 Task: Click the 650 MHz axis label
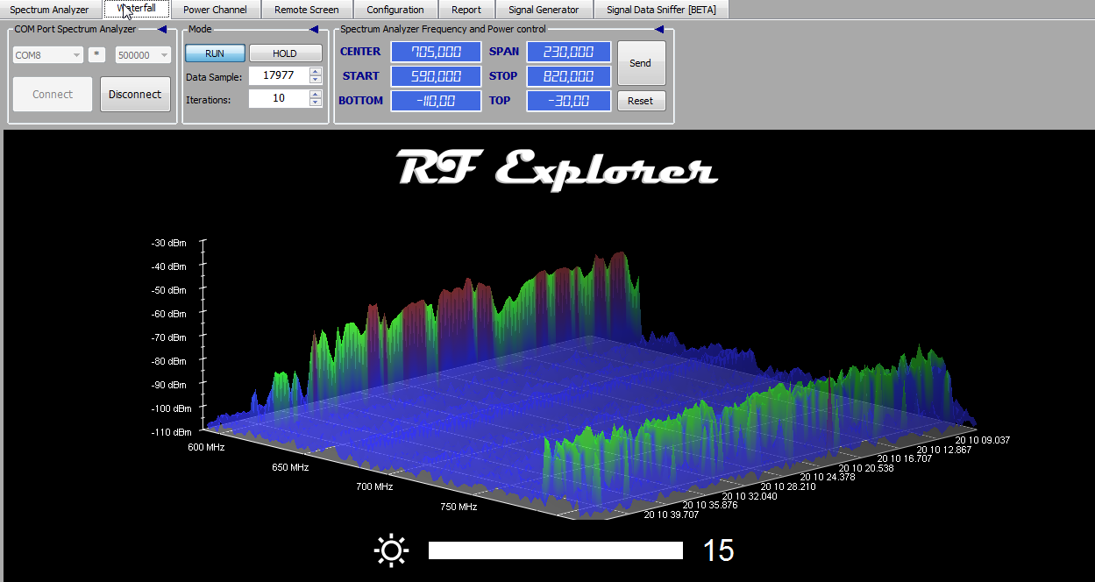click(290, 467)
